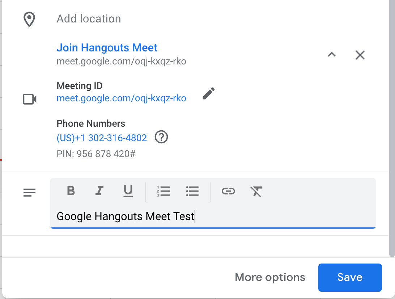The image size is (395, 299).
Task: Open phone numbers help question mark
Action: 161,138
